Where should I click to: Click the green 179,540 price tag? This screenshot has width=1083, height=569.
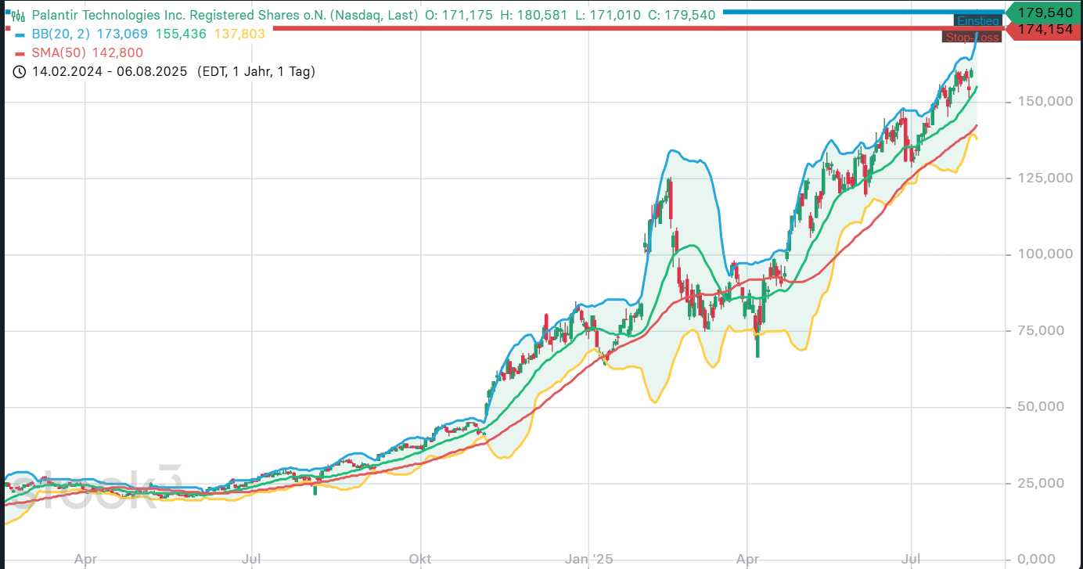[1044, 13]
